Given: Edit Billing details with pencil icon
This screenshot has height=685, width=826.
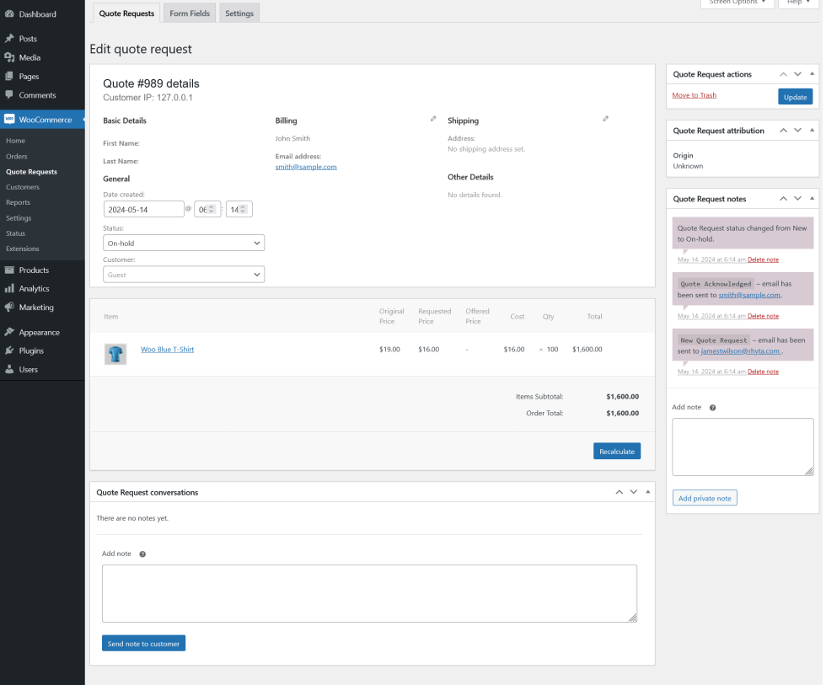Looking at the screenshot, I should point(433,119).
